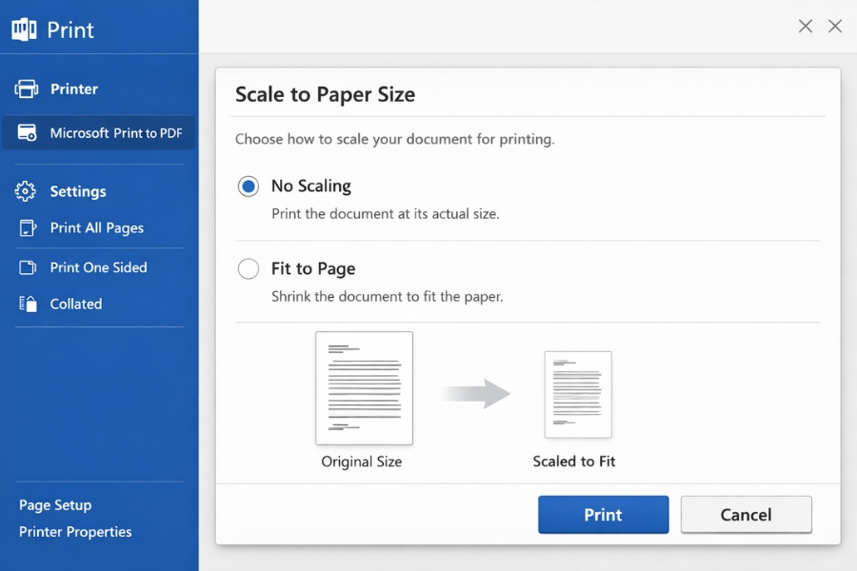Open Page Setup
This screenshot has width=857, height=571.
[54, 504]
